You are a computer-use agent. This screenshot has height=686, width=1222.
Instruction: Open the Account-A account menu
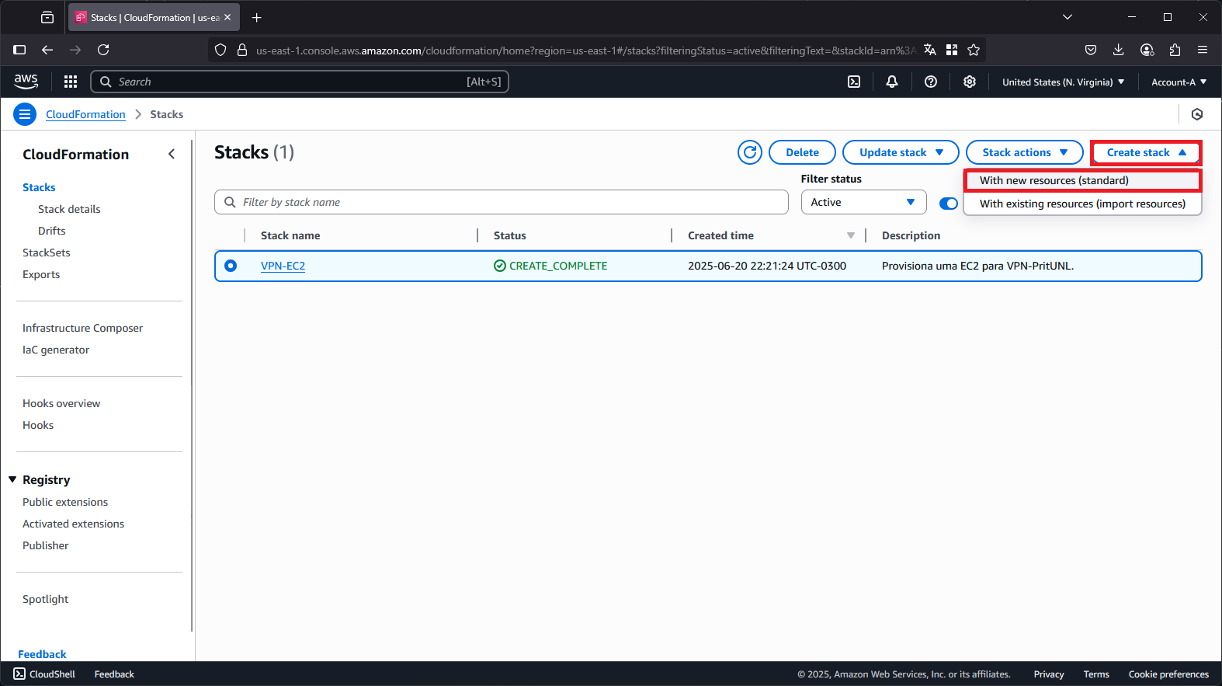(1179, 82)
